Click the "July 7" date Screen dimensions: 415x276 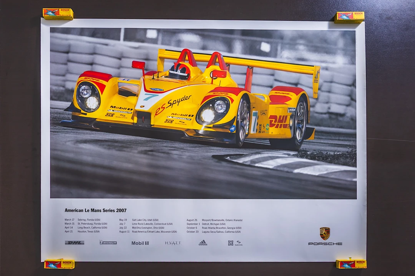tap(122, 224)
